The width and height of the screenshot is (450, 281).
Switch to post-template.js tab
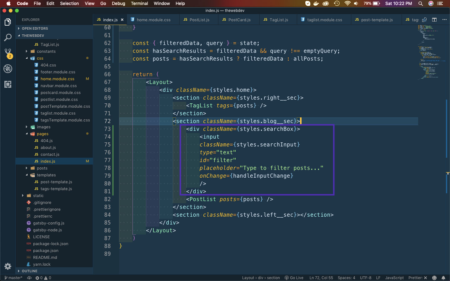click(377, 20)
